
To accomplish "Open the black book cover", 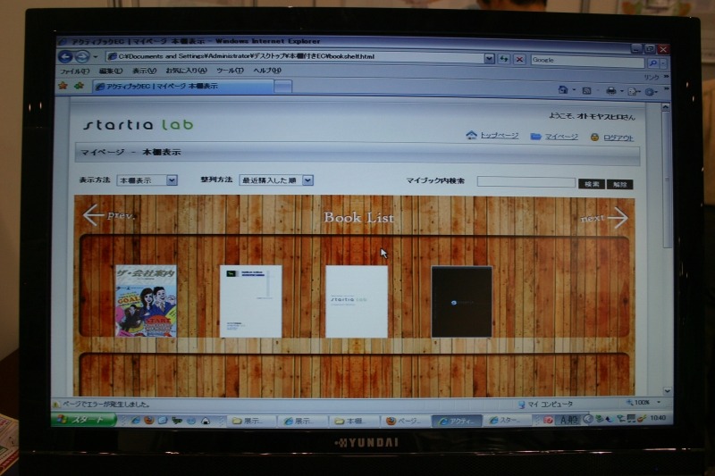I will click(x=461, y=302).
